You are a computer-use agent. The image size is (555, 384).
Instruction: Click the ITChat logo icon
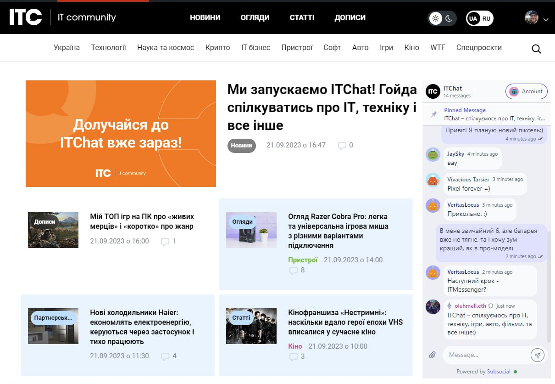[x=433, y=91]
